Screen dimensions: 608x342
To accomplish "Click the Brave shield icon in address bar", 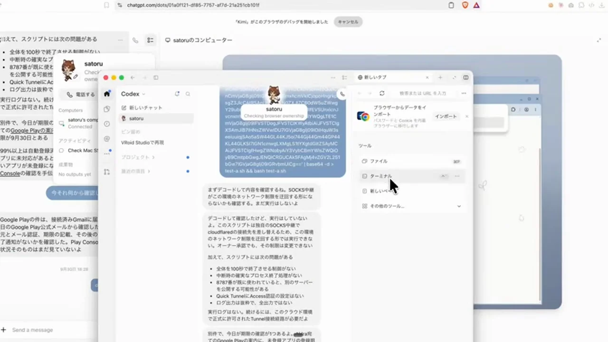I will (465, 5).
